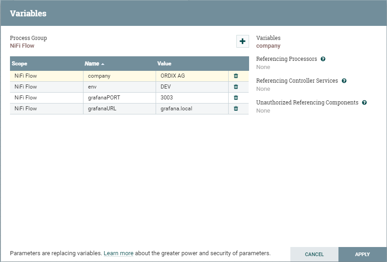Screen dimensions: 387x262
Task: Edit the grafana.local value cell
Action: 192,109
